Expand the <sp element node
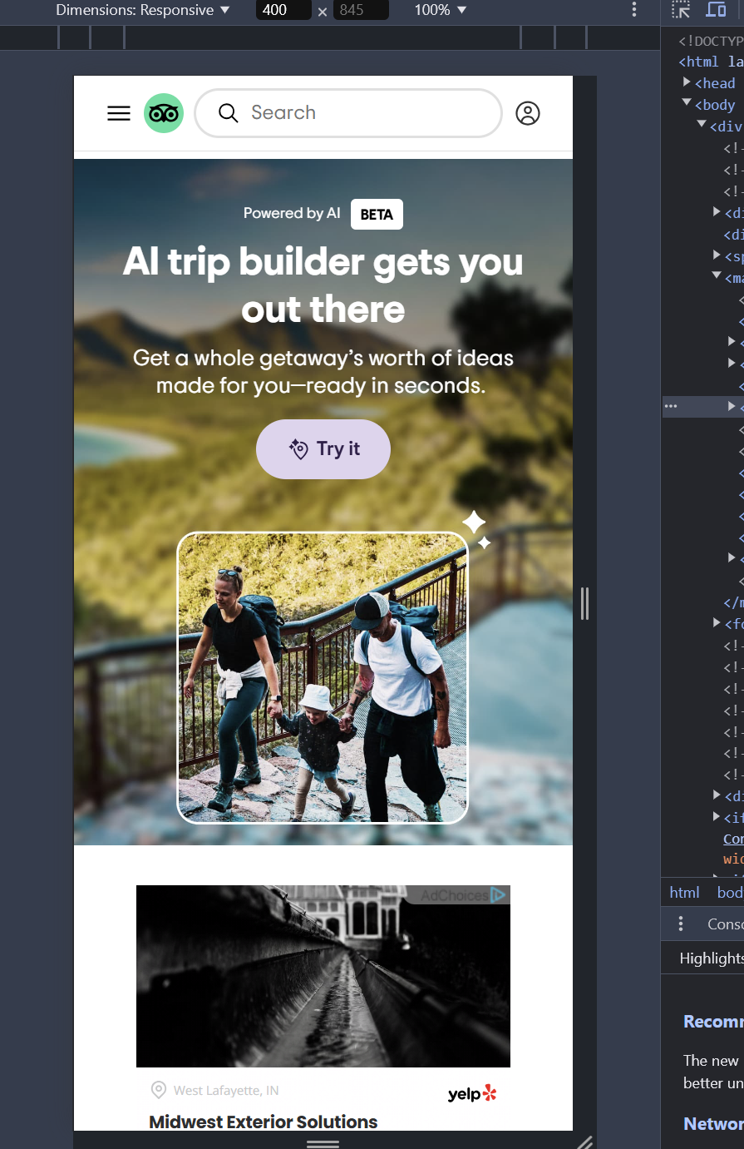This screenshot has height=1149, width=744. [x=717, y=255]
